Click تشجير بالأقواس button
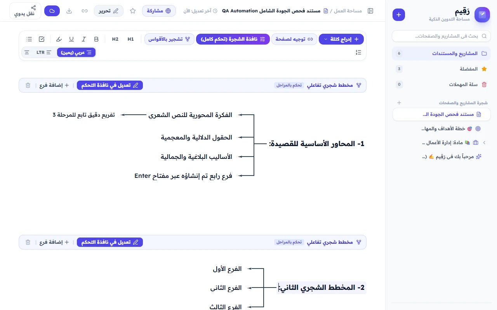The width and height of the screenshot is (497, 310). 169,39
